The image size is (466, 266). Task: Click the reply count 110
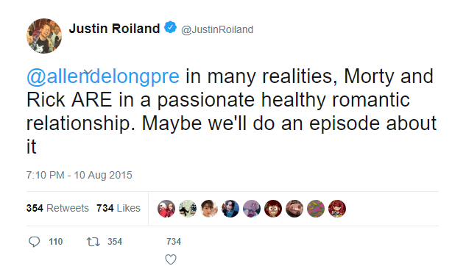click(55, 242)
